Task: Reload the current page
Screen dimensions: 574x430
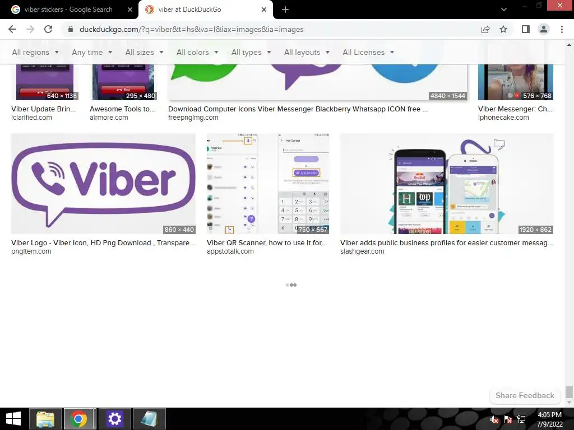Action: click(x=48, y=29)
